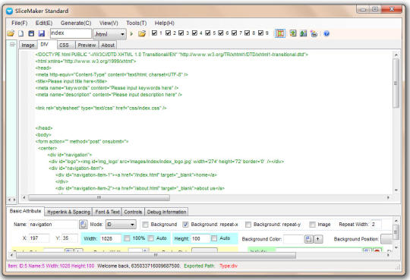Open the Generate(C) menu

tap(76, 23)
